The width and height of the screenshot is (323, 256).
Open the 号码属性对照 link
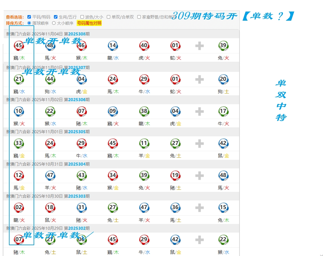pyautogui.click(x=89, y=23)
